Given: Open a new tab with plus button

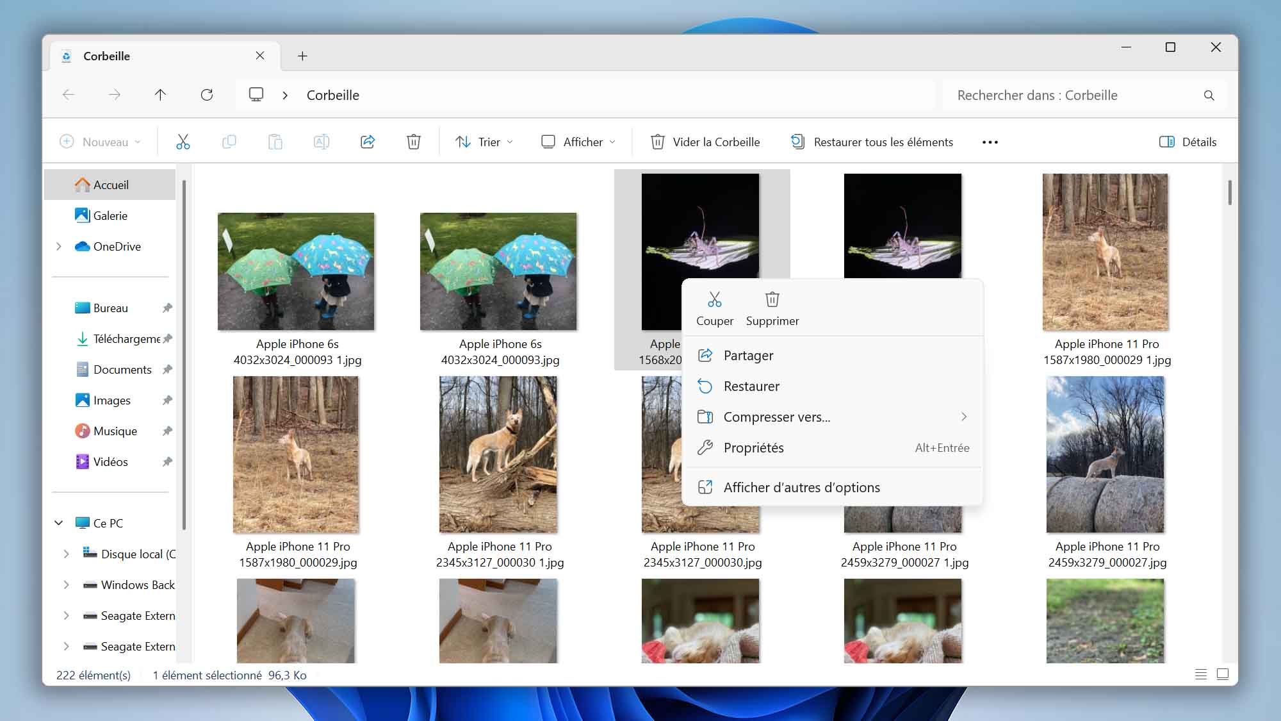Looking at the screenshot, I should click(302, 56).
